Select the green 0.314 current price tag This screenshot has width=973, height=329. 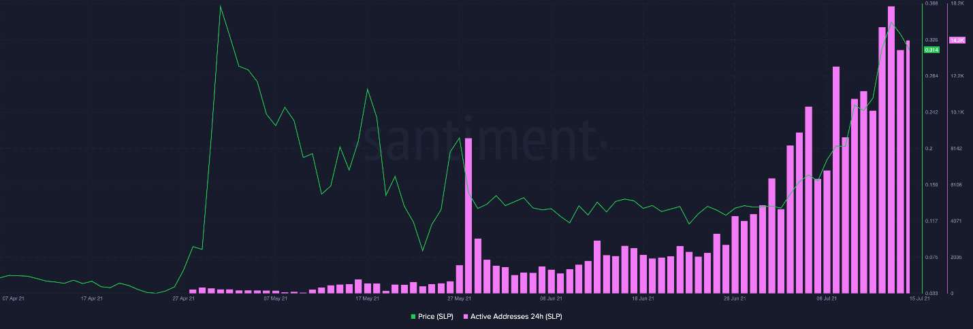click(x=931, y=50)
